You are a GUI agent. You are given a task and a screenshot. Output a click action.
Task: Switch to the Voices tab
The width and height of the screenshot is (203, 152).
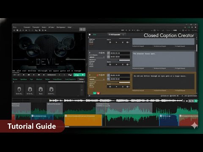[81, 79]
